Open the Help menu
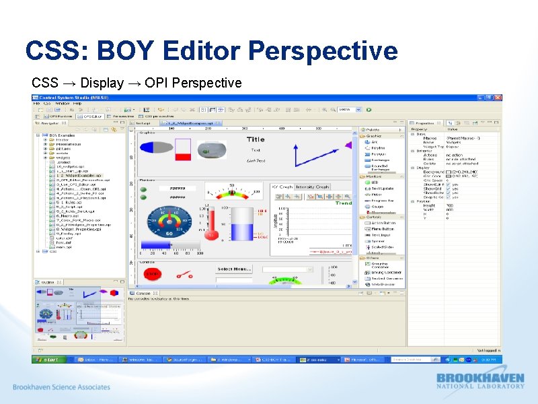 (x=77, y=103)
